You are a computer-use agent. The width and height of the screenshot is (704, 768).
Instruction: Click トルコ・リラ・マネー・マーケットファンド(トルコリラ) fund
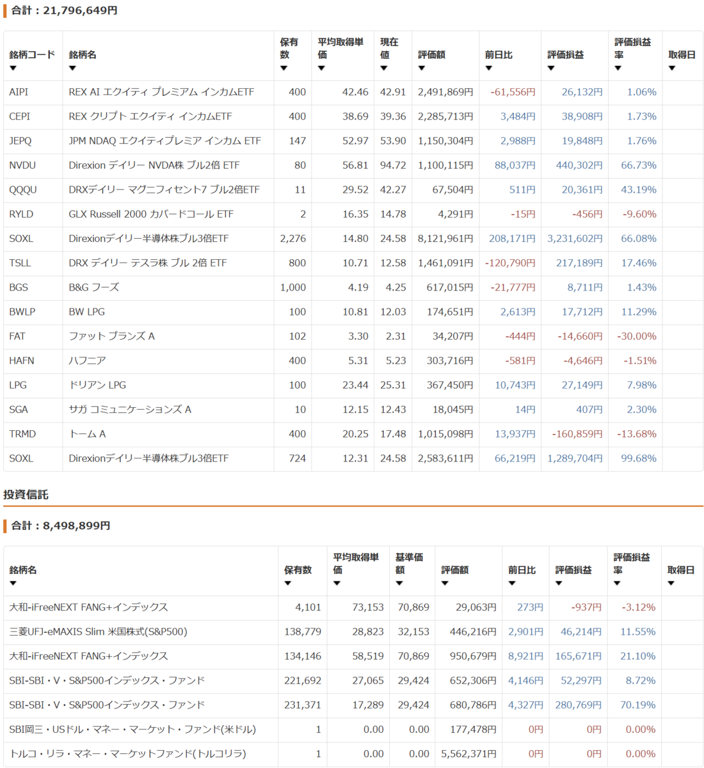point(128,753)
